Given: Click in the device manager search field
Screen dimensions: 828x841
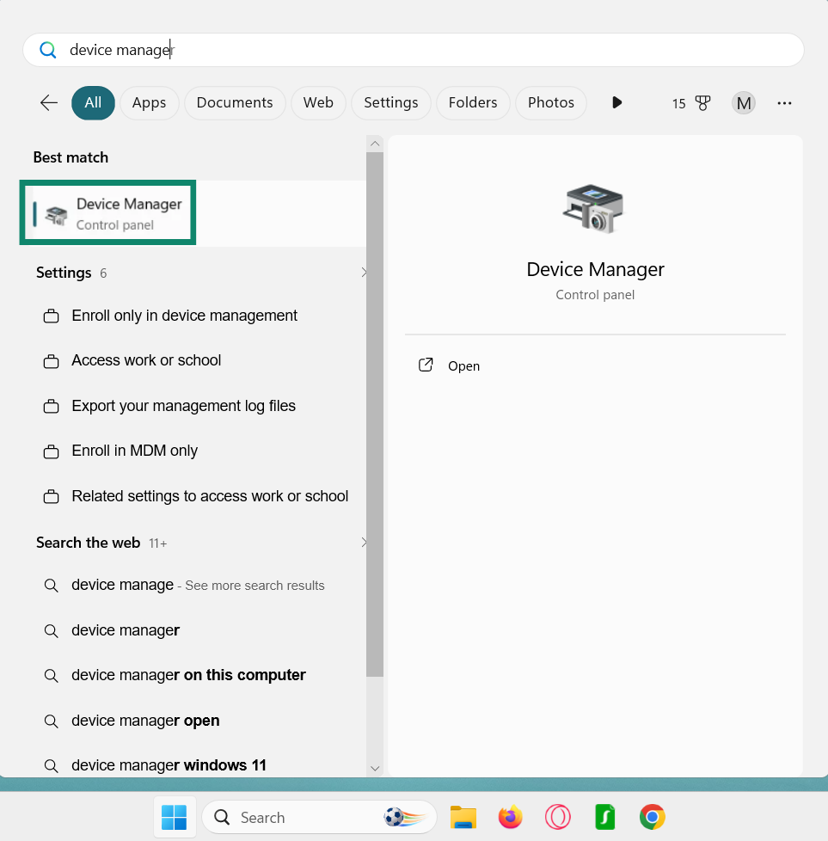Looking at the screenshot, I should [x=414, y=50].
